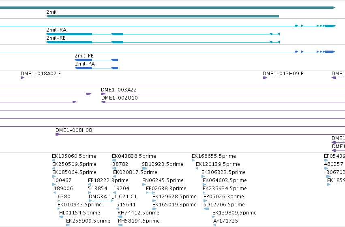345x227 pixels.
Task: Select the 2mit-RB transcript label
Action: (56, 38)
